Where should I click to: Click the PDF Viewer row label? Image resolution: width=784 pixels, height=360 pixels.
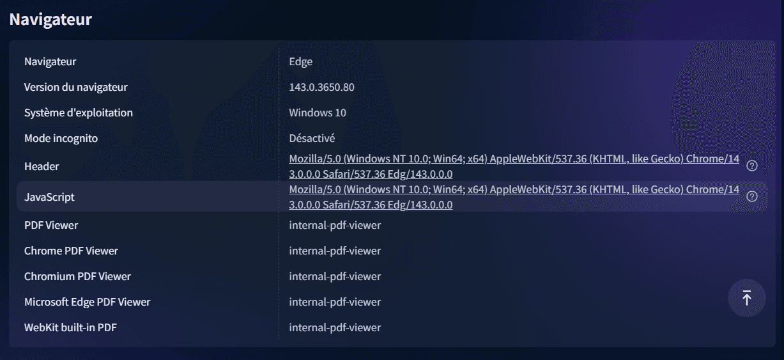pyautogui.click(x=51, y=225)
